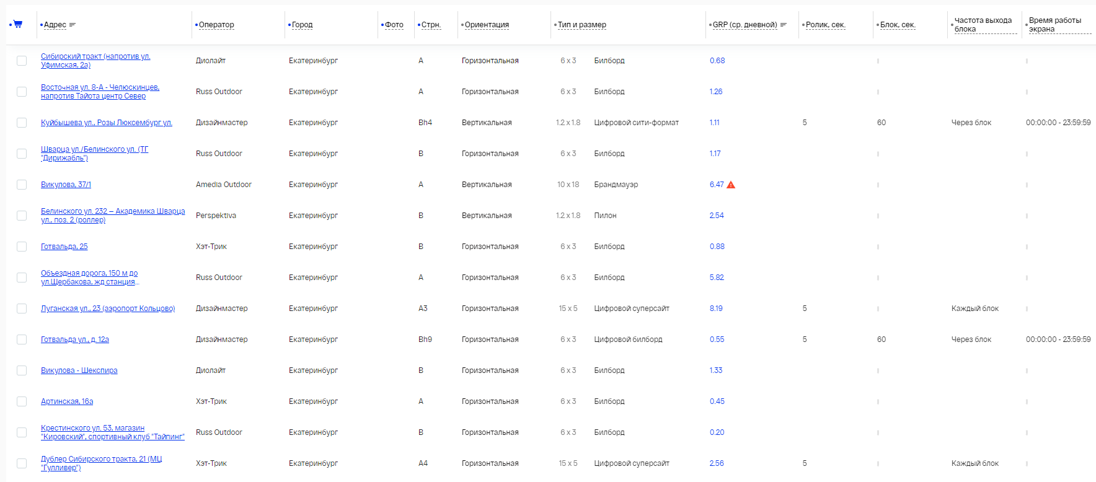
Task: Click the shopping cart icon in header
Action: (18, 24)
